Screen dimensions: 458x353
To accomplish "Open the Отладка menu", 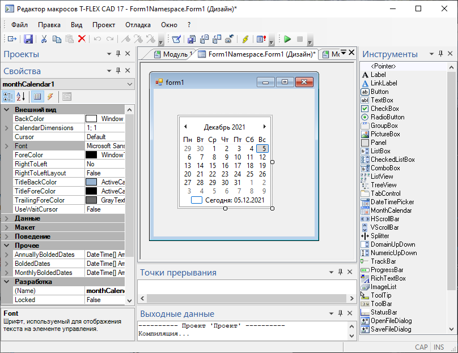I will coord(138,25).
